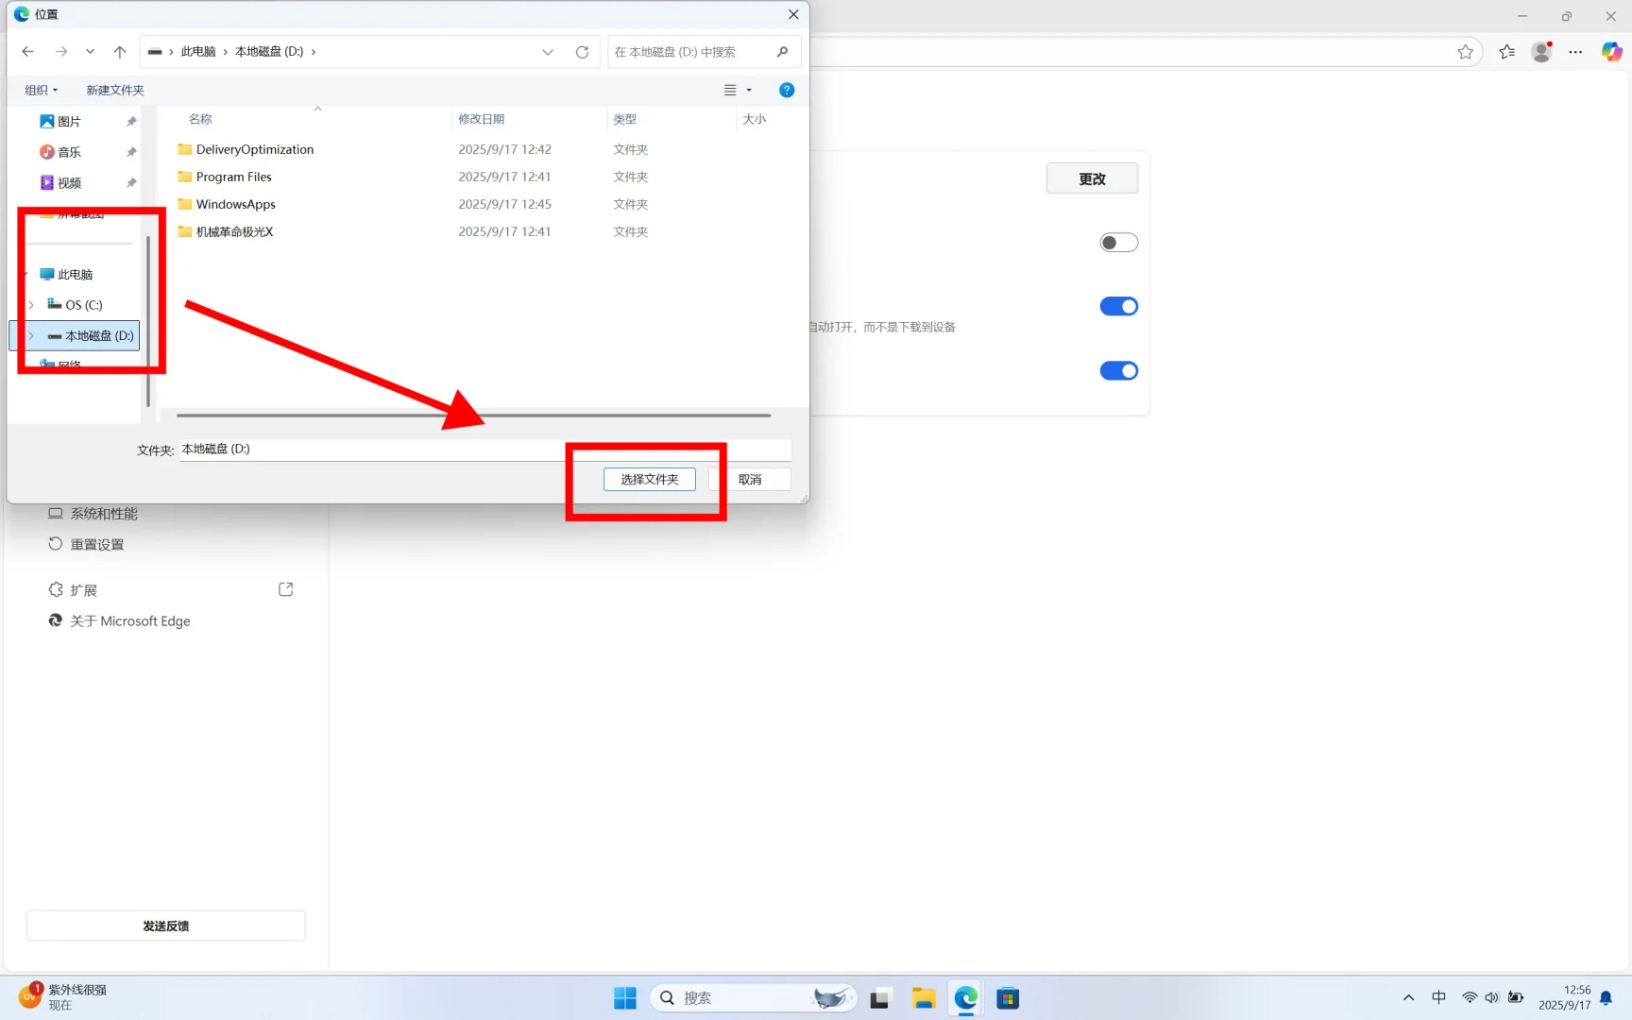Cancel the dialog with 取消
This screenshot has width=1632, height=1020.
[750, 480]
